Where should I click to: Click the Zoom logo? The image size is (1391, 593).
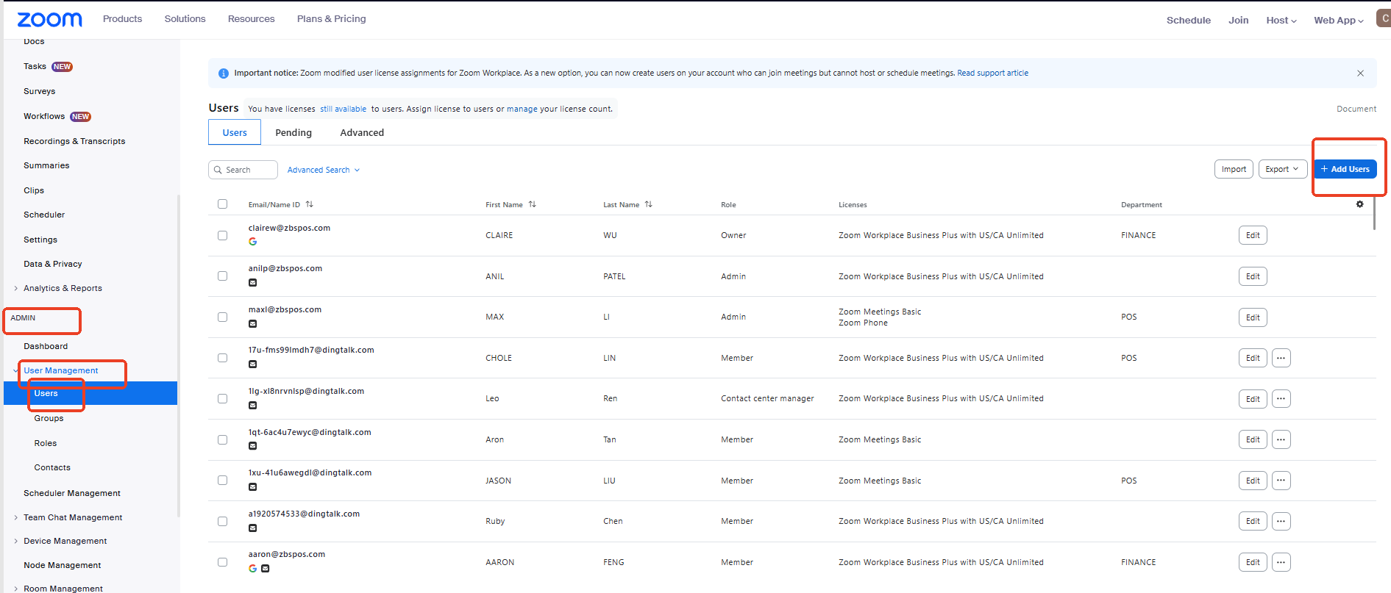point(49,20)
